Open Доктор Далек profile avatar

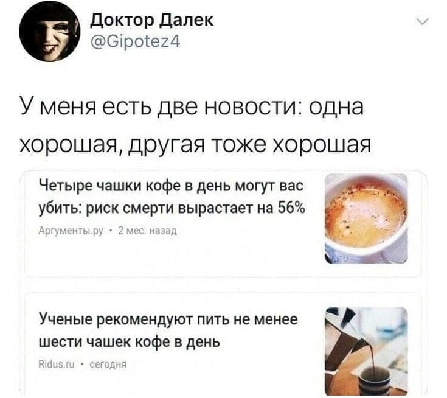(50, 31)
